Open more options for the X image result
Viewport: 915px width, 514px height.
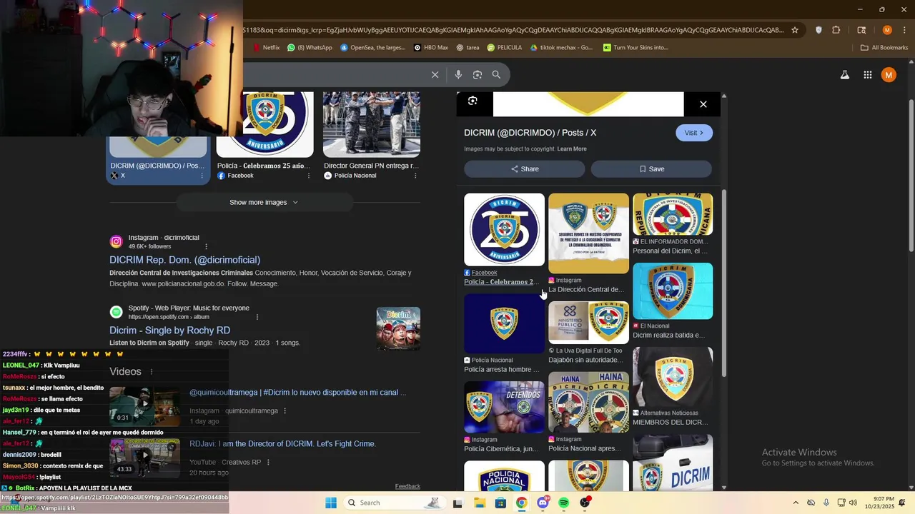click(202, 176)
